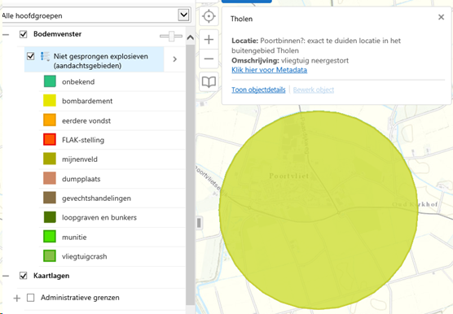Click the vliegtuigcrash light green swatch

click(x=50, y=256)
